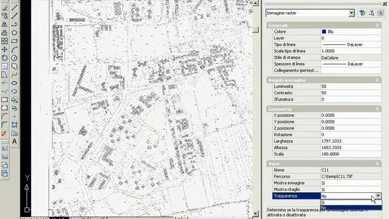Select the Hatch tool
This screenshot has height=219, width=389.
click(x=15, y=125)
